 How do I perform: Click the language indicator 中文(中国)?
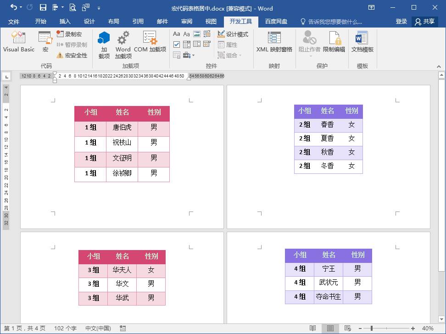point(98,328)
